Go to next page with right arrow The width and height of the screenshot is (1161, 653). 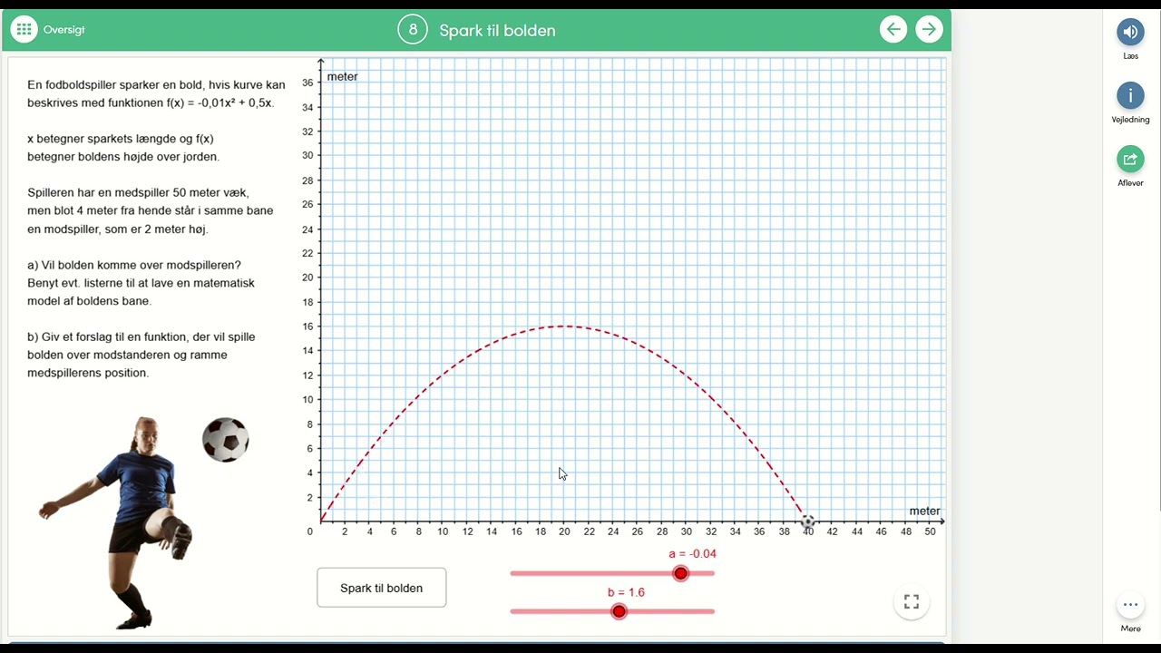929,29
